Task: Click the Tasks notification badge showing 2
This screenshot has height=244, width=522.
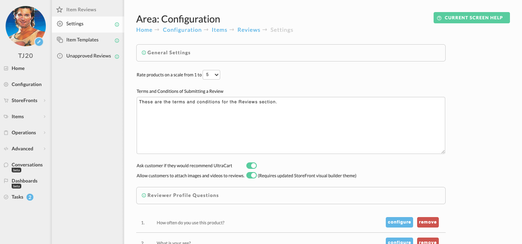Action: (x=30, y=197)
